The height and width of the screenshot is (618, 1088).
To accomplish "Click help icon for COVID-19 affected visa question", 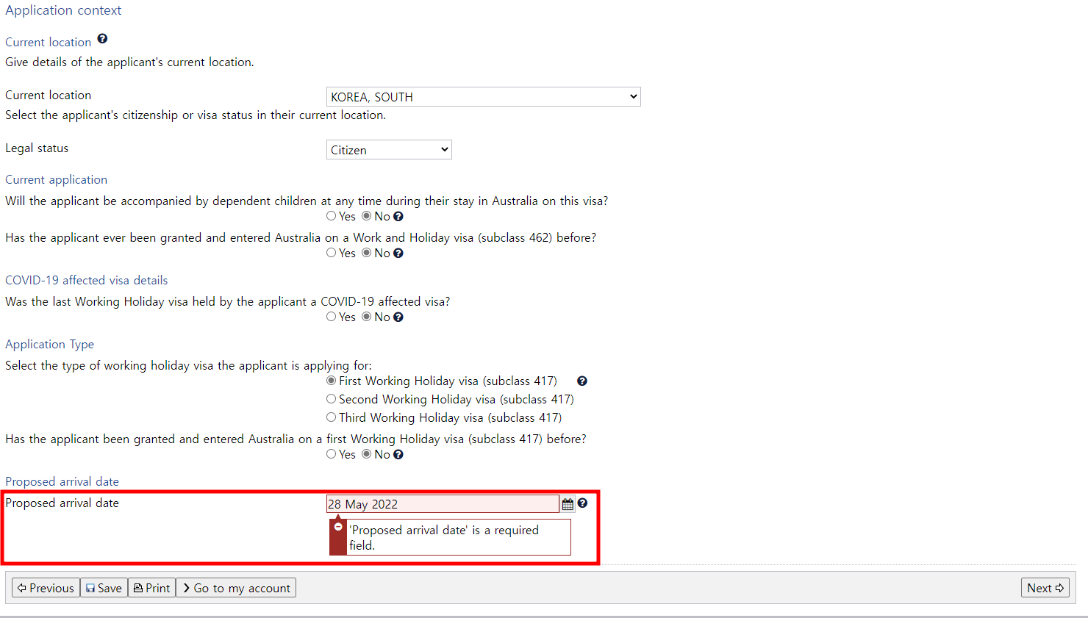I will pos(398,317).
